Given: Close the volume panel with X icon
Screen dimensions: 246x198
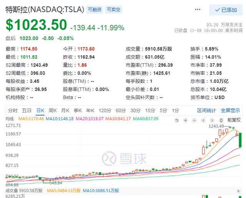Looking at the screenshot, I should click(x=238, y=191).
